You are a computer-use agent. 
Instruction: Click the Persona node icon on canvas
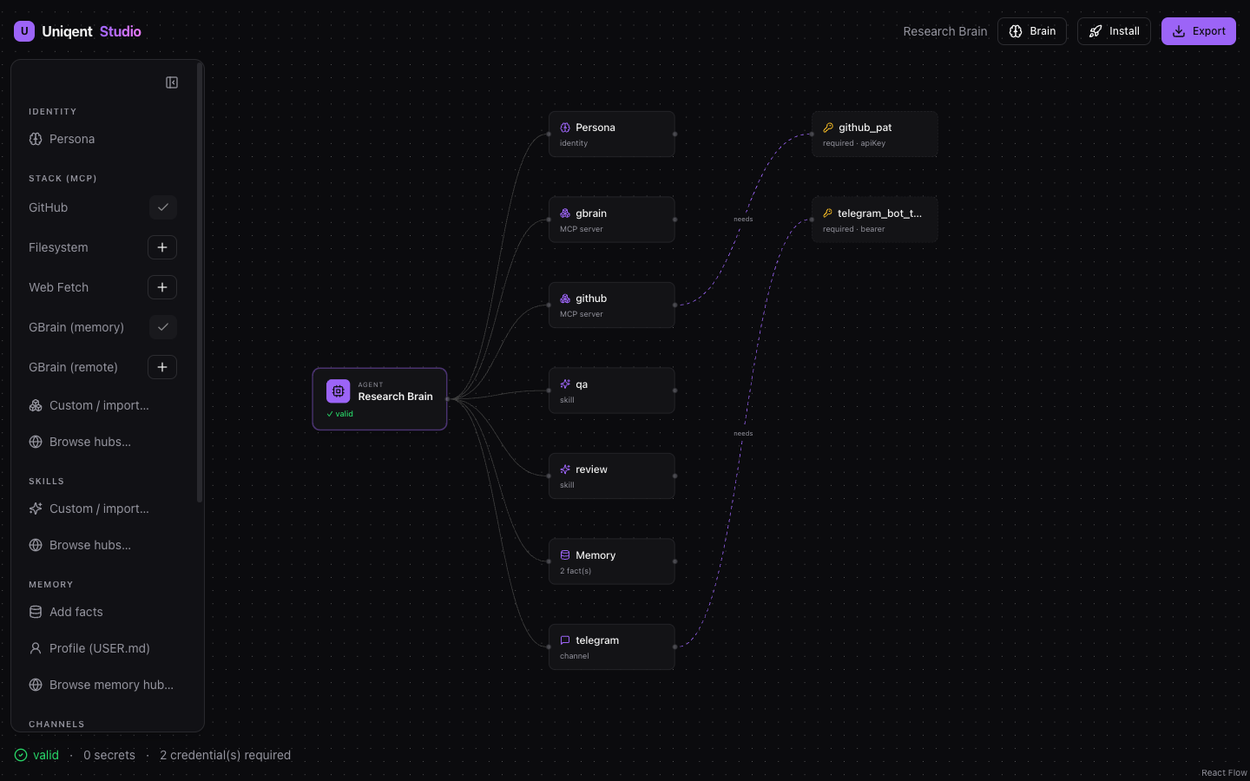pyautogui.click(x=565, y=128)
